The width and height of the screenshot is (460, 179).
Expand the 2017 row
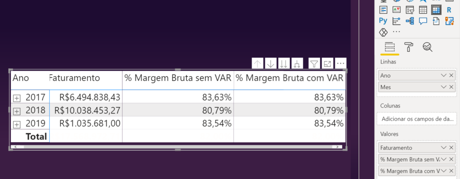pos(17,98)
